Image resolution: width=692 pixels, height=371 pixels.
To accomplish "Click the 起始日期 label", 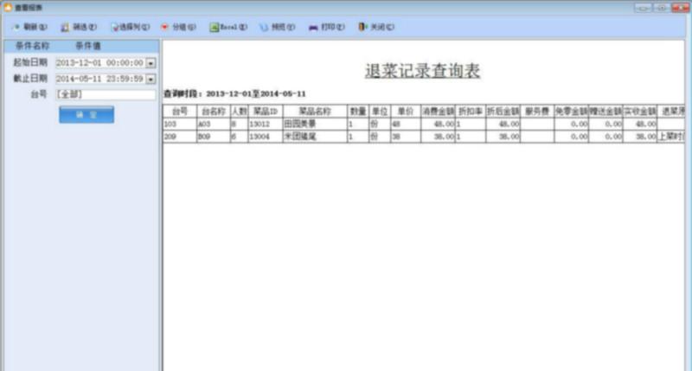I will (30, 62).
